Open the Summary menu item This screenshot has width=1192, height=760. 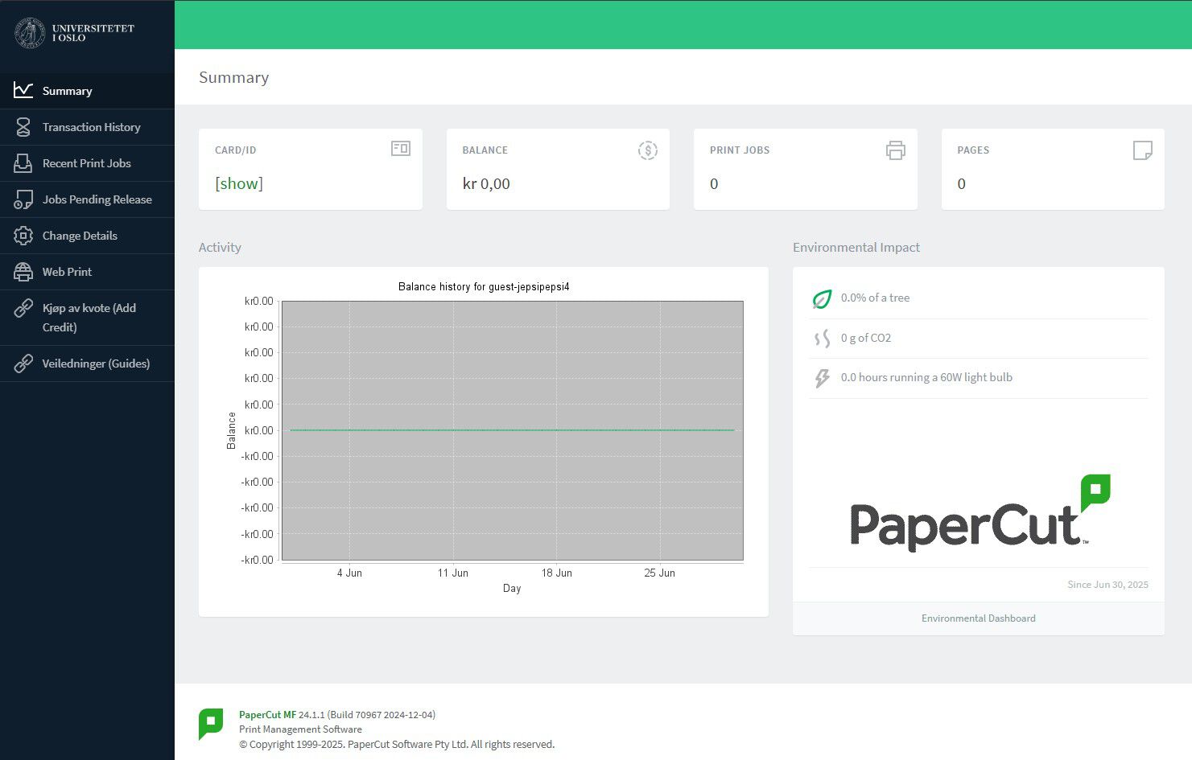87,91
